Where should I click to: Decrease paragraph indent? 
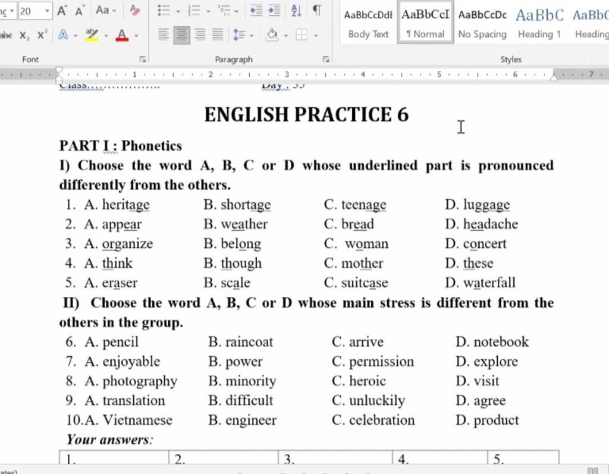256,11
